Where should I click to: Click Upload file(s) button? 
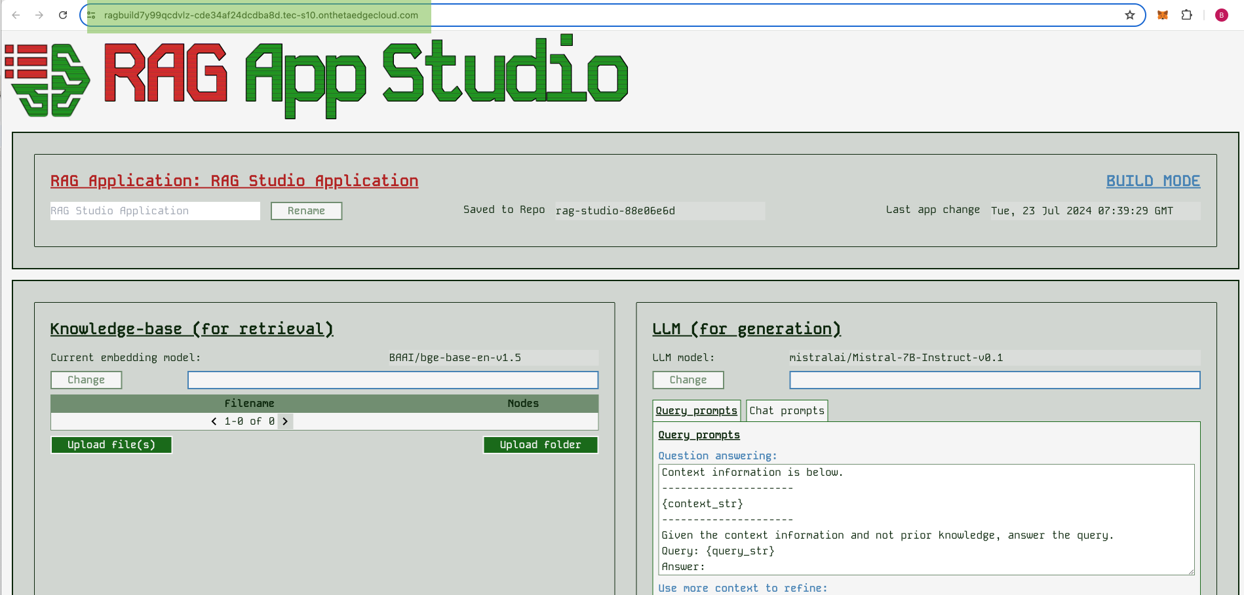click(x=111, y=445)
